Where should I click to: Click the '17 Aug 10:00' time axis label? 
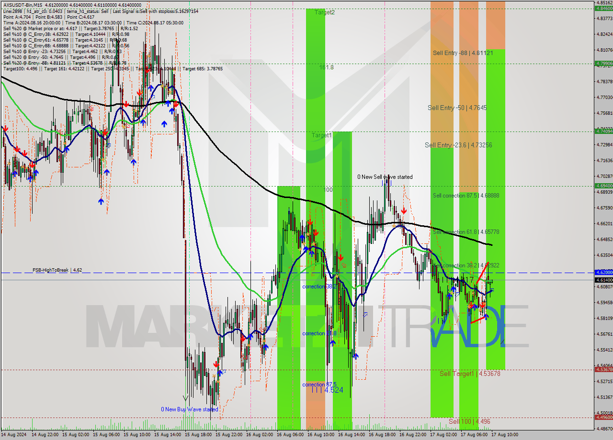(505, 435)
